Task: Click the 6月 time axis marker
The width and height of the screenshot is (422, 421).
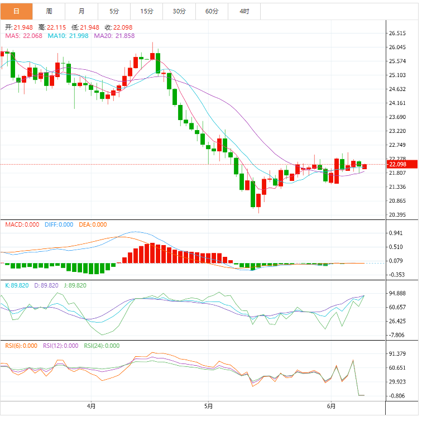Action: click(x=331, y=406)
